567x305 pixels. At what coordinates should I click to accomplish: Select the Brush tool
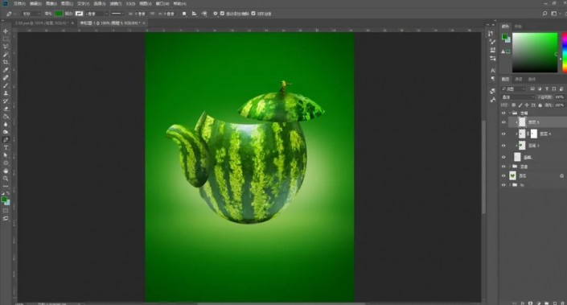pyautogui.click(x=6, y=86)
